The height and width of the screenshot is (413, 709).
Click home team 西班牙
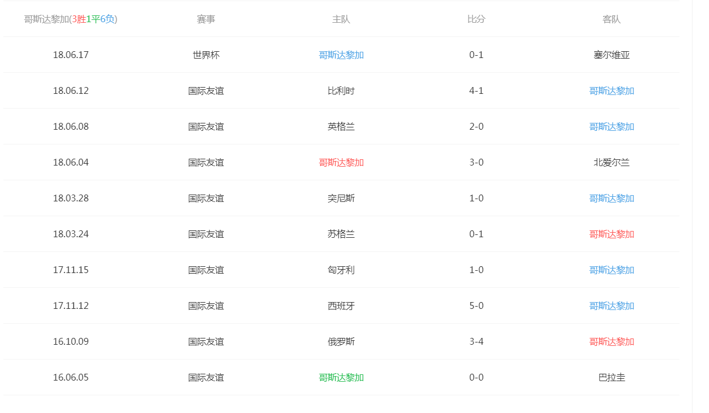pyautogui.click(x=341, y=306)
